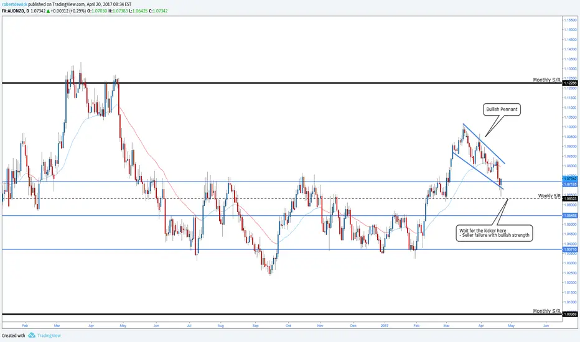
Task: Click the 2017 label on the time axis
Action: coord(385,326)
